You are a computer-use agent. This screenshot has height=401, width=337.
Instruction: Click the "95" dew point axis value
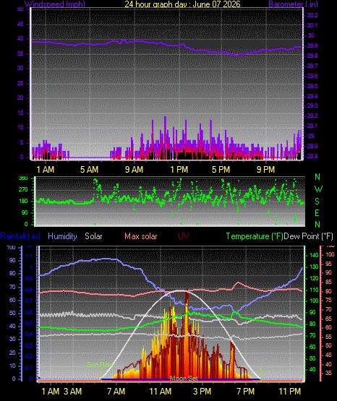coord(328,264)
